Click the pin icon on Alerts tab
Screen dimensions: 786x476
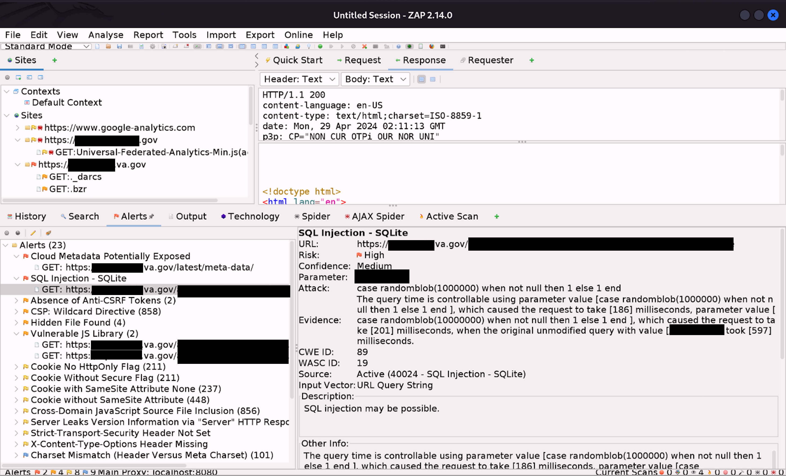(151, 216)
